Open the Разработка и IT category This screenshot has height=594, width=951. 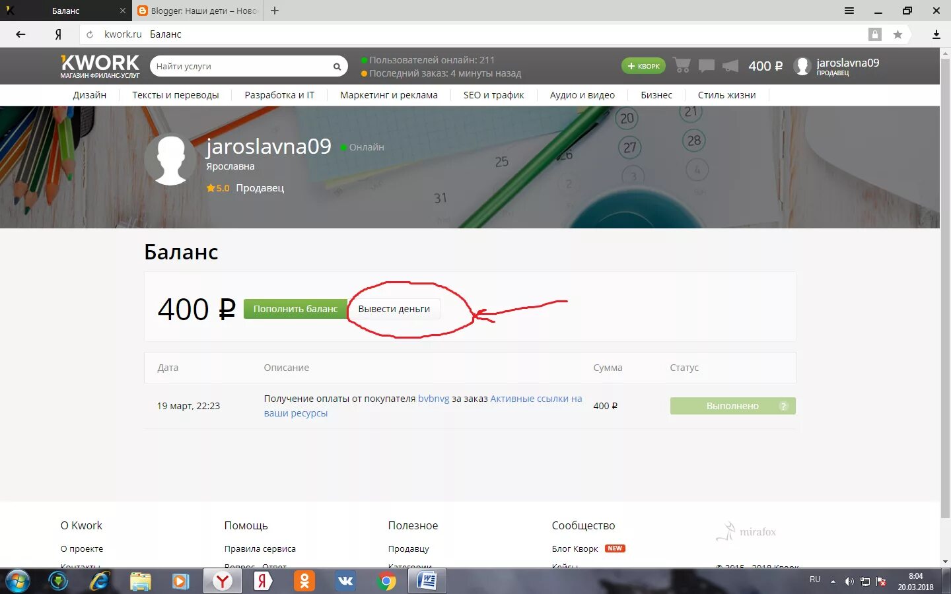tap(279, 95)
